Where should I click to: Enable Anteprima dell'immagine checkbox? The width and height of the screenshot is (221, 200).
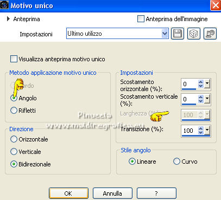coord(141,19)
